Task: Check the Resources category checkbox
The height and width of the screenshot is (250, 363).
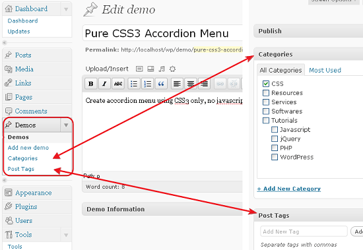Action: pos(266,93)
